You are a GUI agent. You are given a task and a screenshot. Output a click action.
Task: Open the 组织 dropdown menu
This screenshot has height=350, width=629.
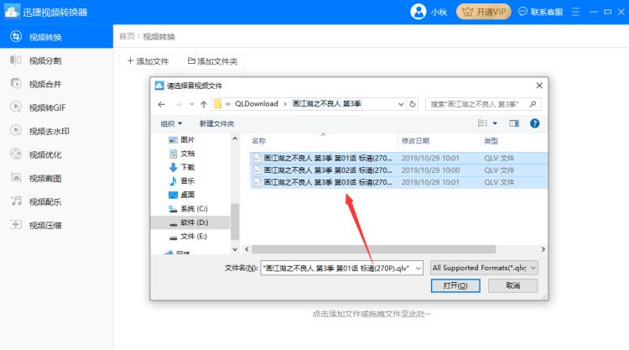click(x=171, y=123)
